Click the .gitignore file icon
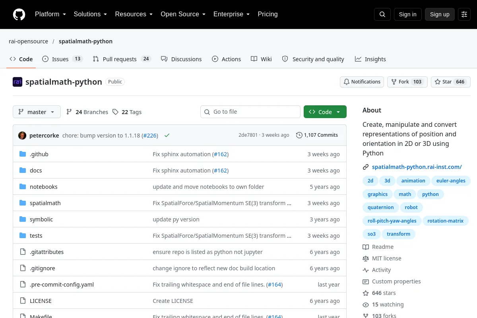The width and height of the screenshot is (477, 318). (x=23, y=268)
